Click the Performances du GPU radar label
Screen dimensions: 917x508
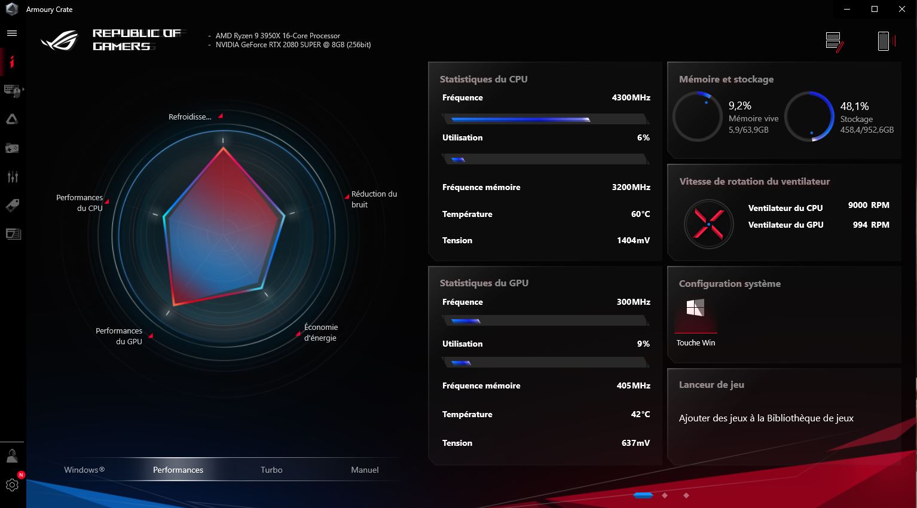pos(119,336)
